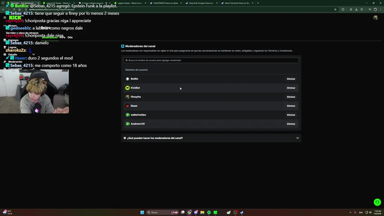The height and width of the screenshot is (216, 384).
Task: Open the Kick app from the taskbar
Action: [x=215, y=212]
